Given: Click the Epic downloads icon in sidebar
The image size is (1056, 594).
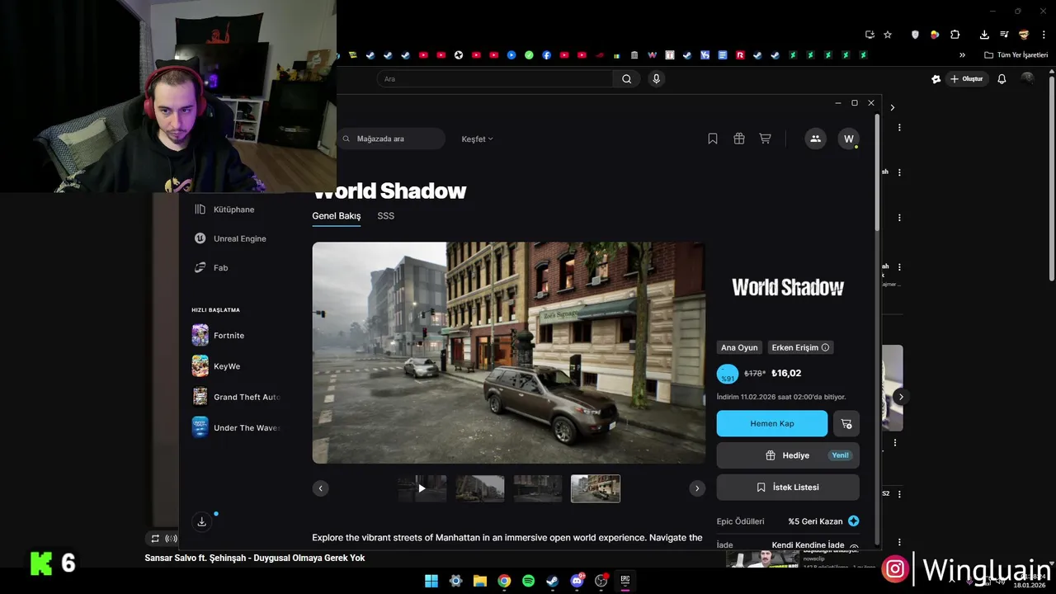Looking at the screenshot, I should click(x=201, y=521).
